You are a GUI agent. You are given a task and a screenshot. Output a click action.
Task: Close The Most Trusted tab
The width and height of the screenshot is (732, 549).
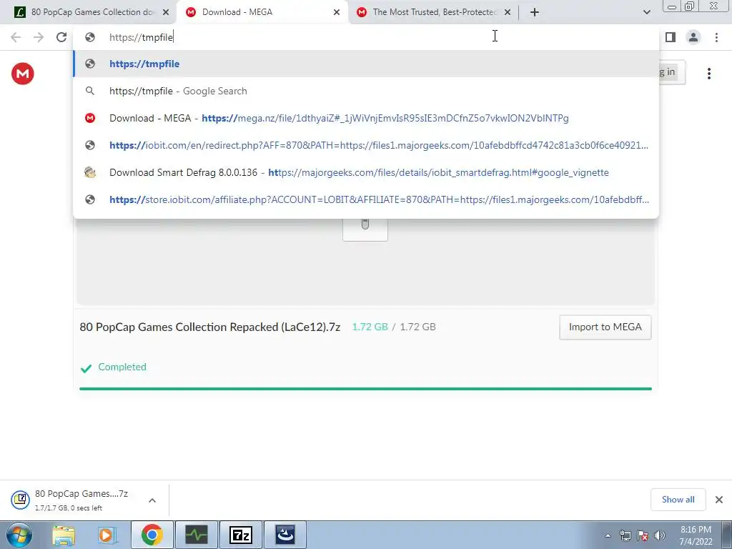coord(508,12)
